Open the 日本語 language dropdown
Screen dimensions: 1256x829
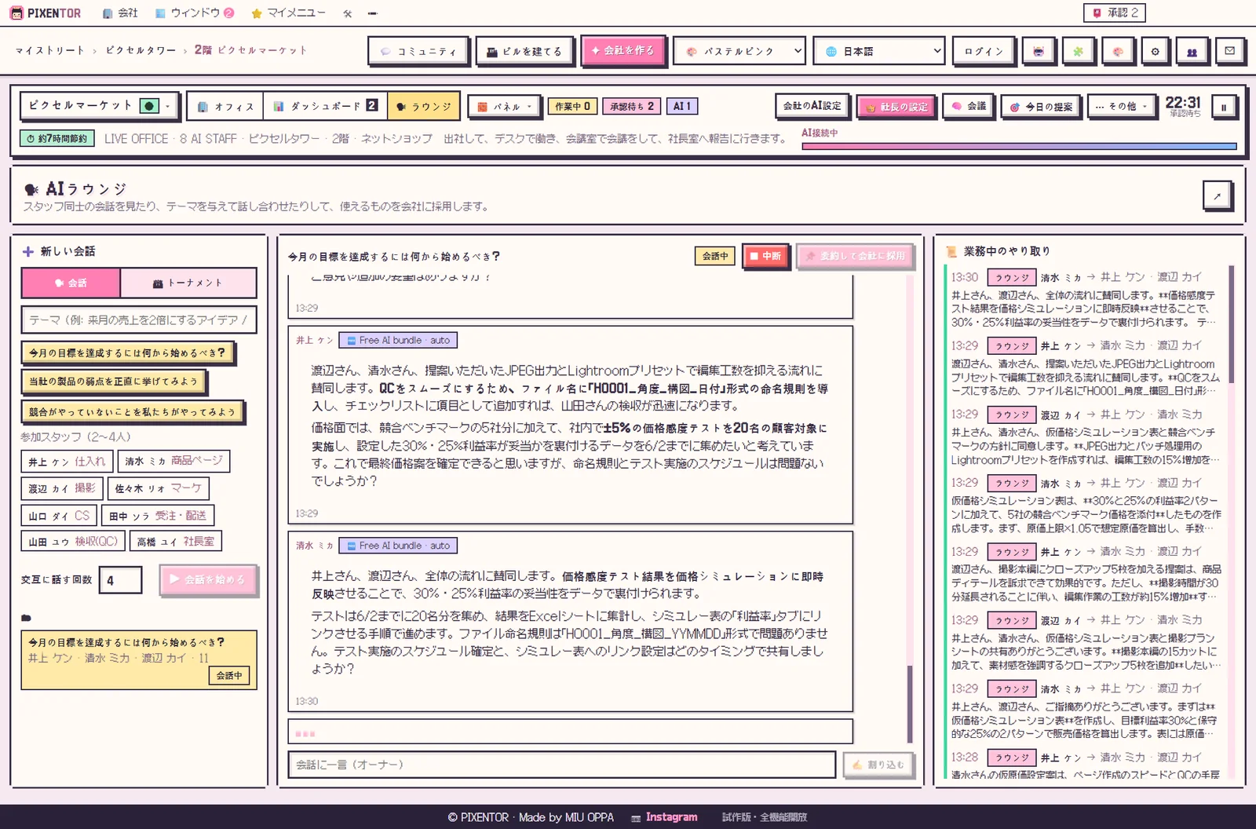[x=878, y=51]
